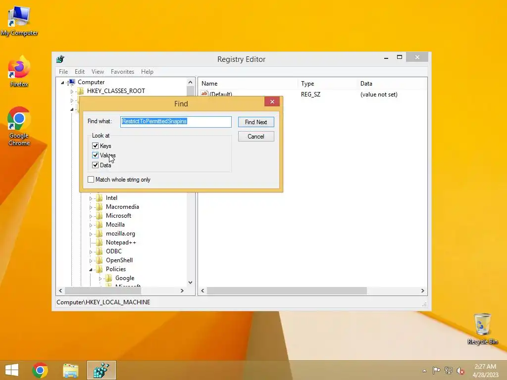Show hidden system tray icons arrow
The height and width of the screenshot is (380, 507).
[424, 371]
